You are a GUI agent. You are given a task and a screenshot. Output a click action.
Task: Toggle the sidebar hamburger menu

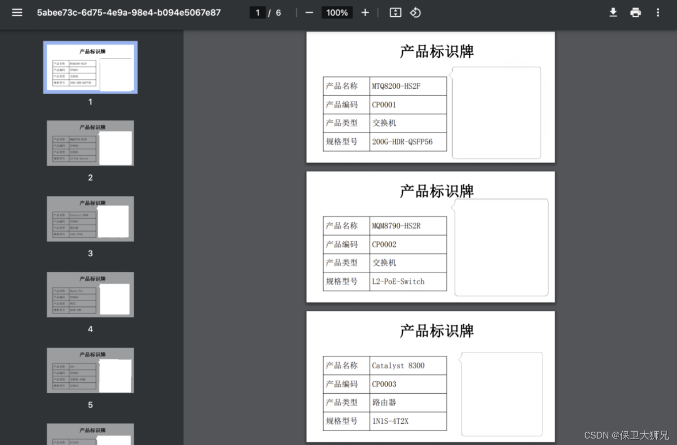[x=17, y=12]
